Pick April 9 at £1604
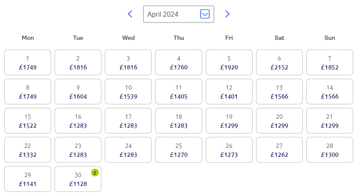 pos(78,91)
